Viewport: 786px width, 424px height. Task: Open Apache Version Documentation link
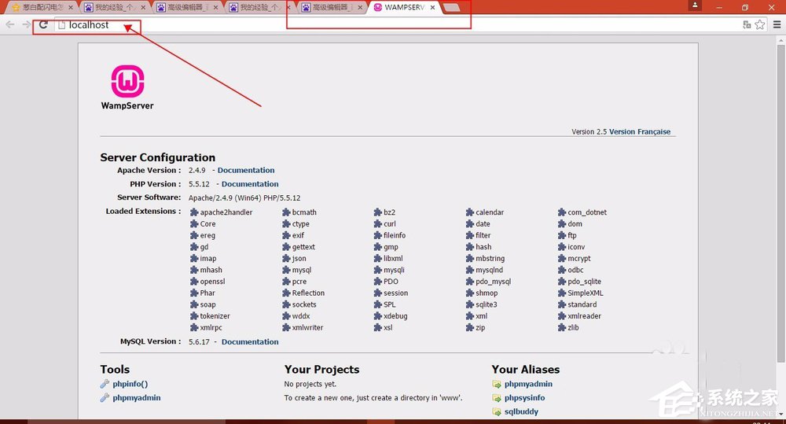(x=246, y=170)
